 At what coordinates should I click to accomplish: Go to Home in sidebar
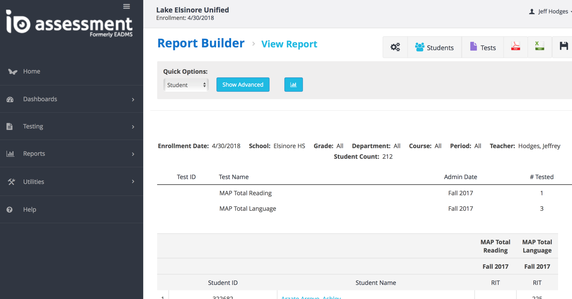click(x=32, y=71)
